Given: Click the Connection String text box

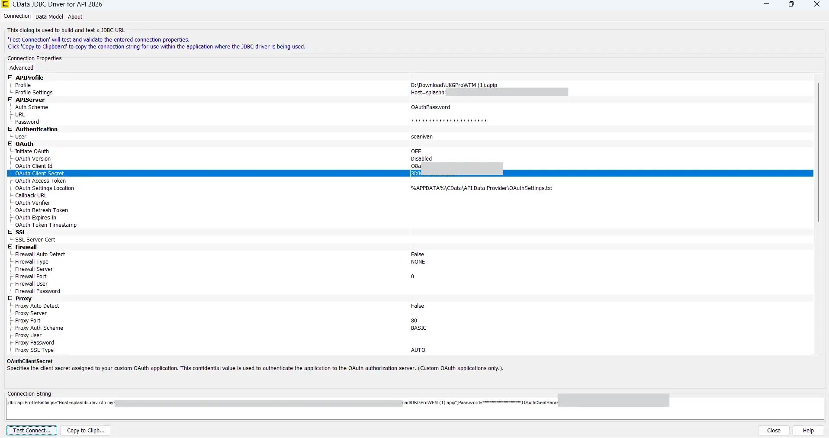Looking at the screenshot, I should (x=415, y=409).
